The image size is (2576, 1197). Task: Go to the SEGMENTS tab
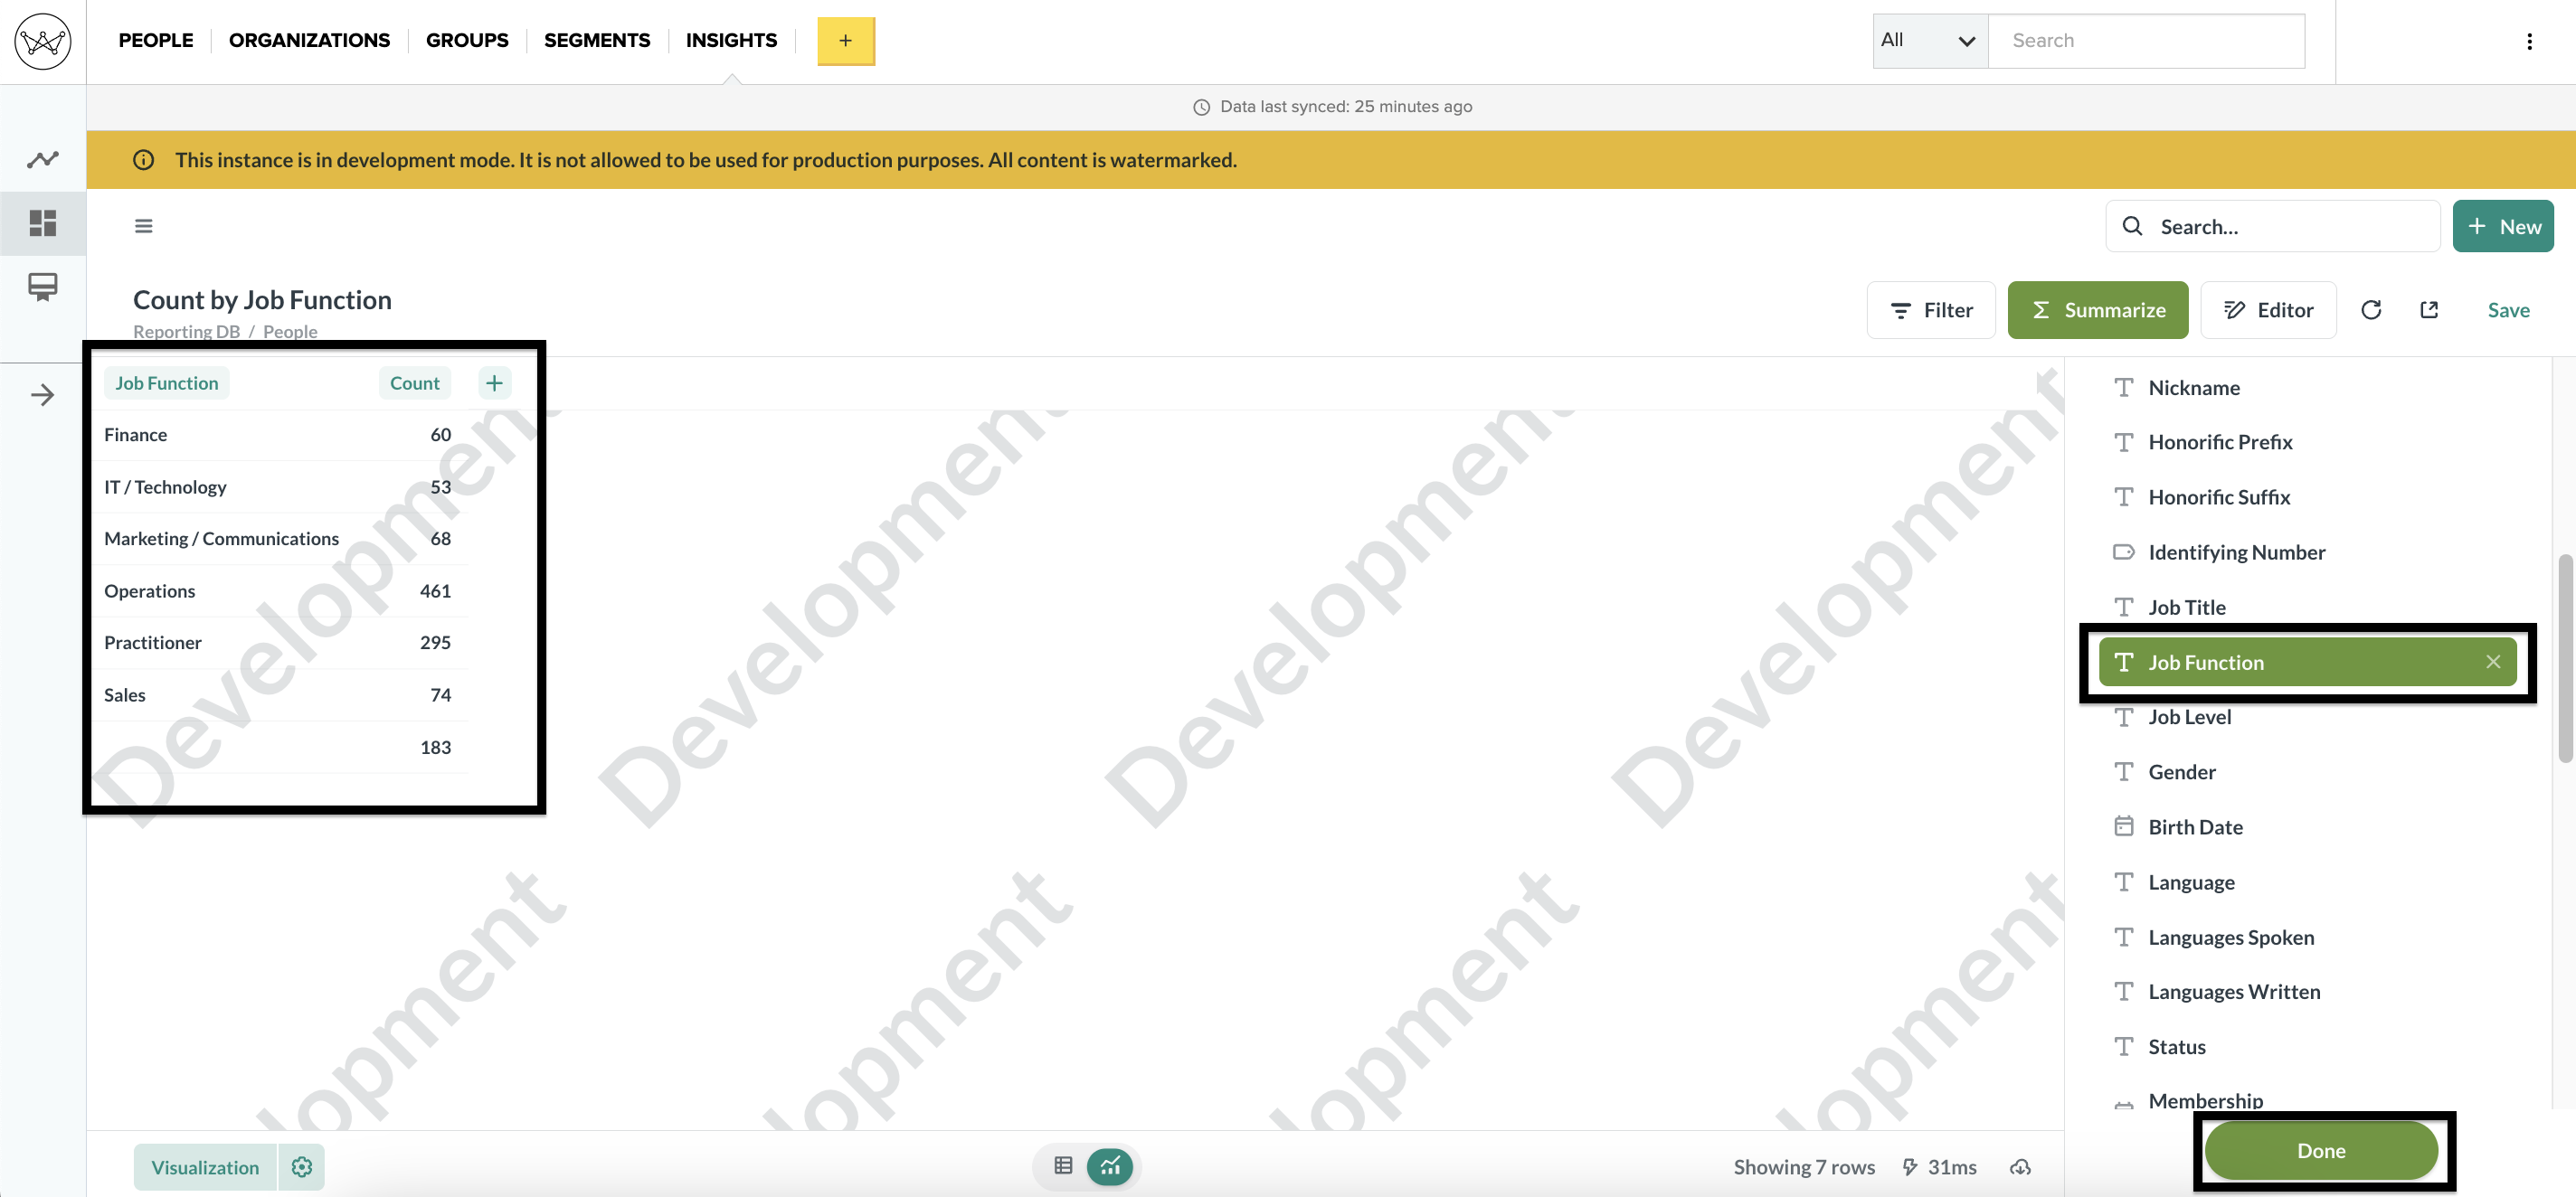tap(597, 40)
